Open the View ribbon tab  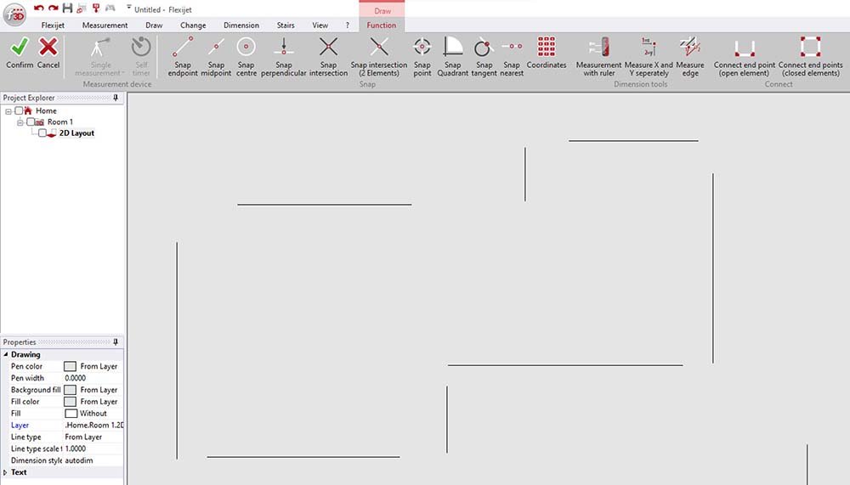click(x=320, y=25)
